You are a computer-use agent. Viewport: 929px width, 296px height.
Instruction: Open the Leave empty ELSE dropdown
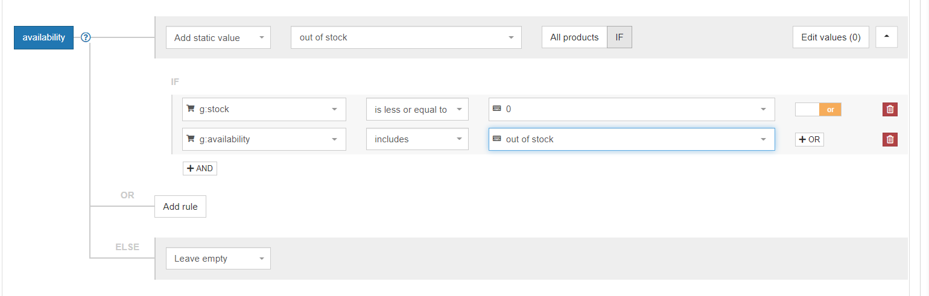(x=218, y=259)
